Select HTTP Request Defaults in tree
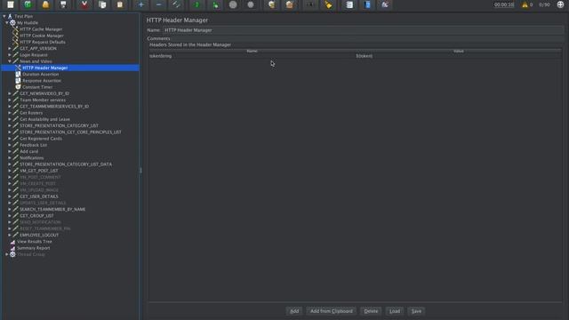Image resolution: width=569 pixels, height=320 pixels. pos(43,42)
